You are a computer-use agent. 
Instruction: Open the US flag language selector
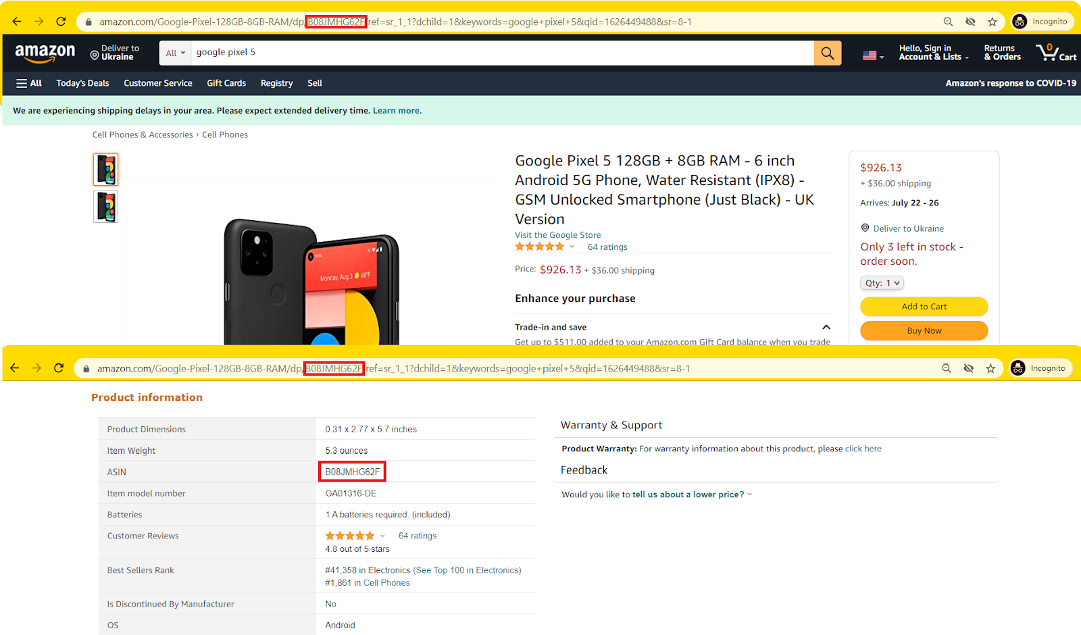pos(873,55)
